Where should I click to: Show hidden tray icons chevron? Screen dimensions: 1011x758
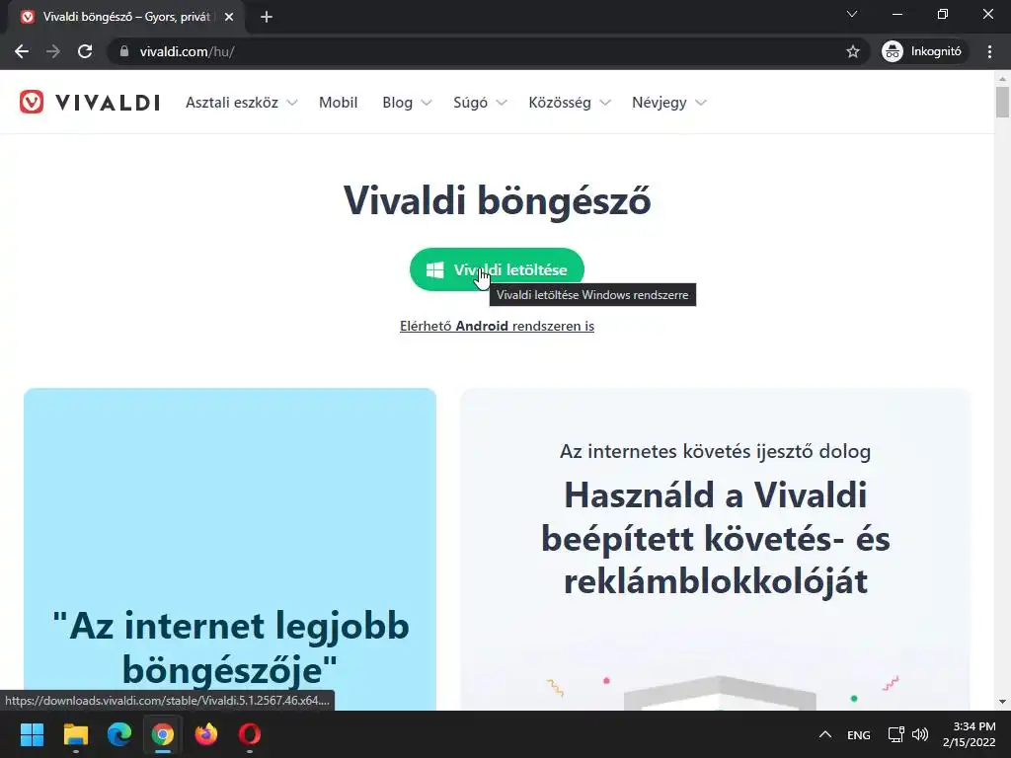[824, 734]
